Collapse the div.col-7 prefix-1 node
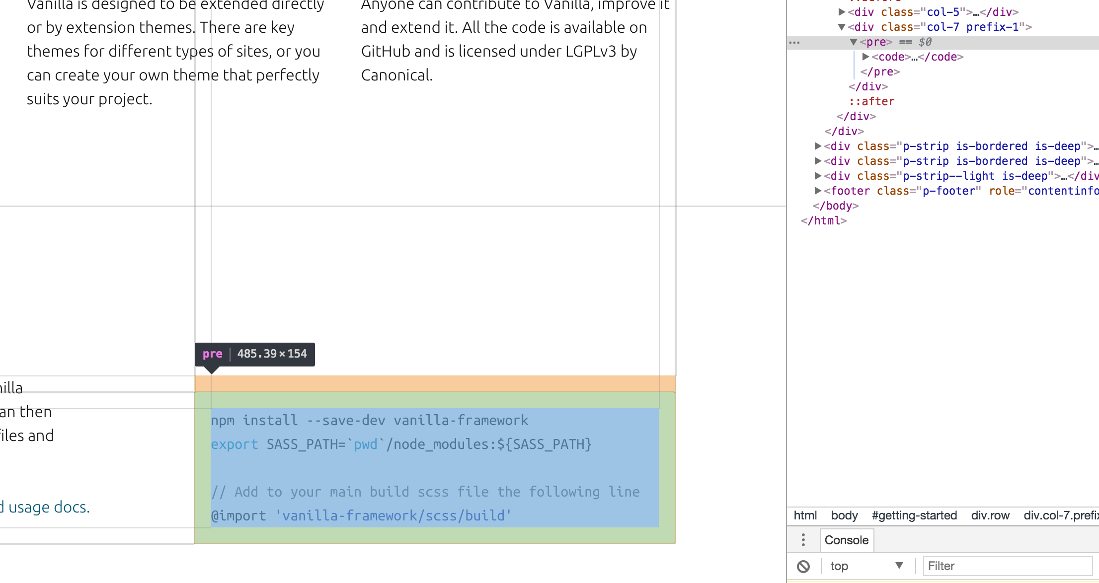The width and height of the screenshot is (1099, 583). click(x=842, y=27)
